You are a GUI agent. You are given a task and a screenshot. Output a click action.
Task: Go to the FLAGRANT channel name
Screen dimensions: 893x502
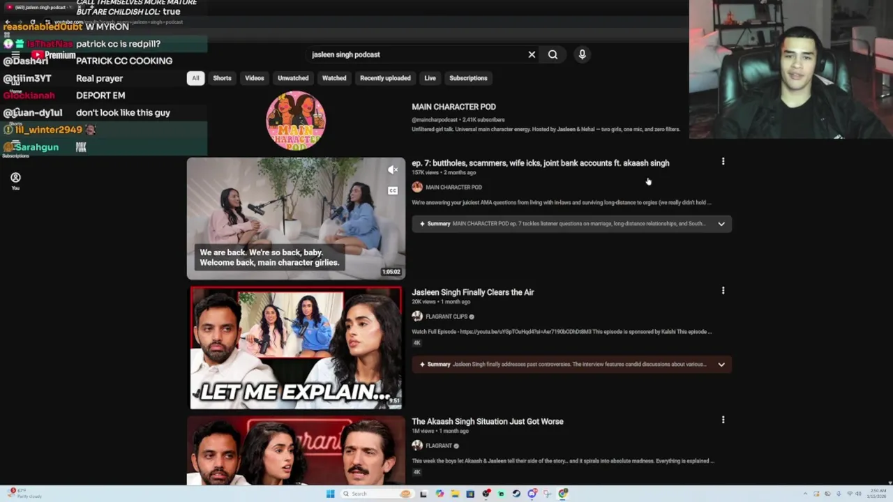439,446
